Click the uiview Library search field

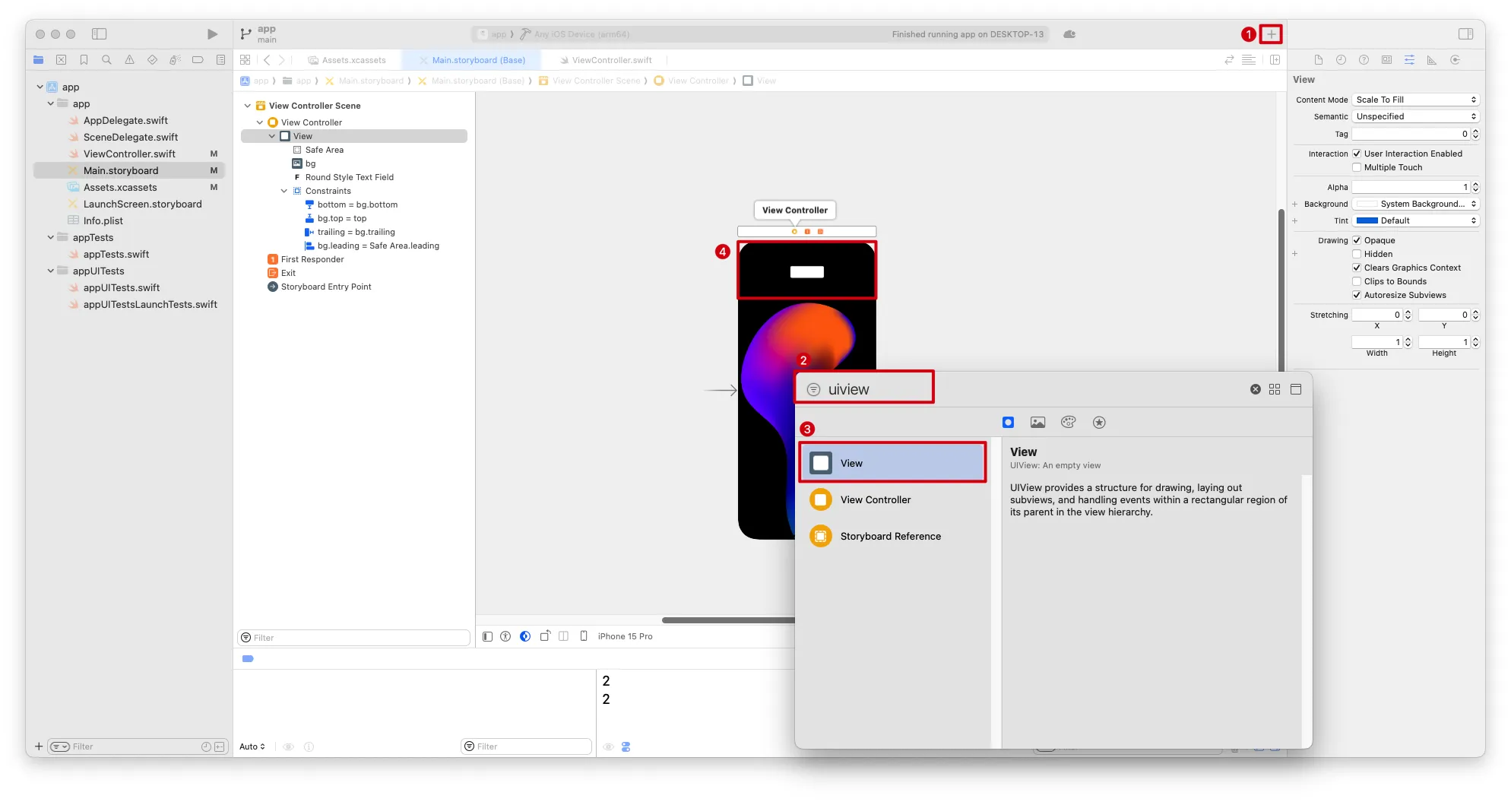[874, 389]
